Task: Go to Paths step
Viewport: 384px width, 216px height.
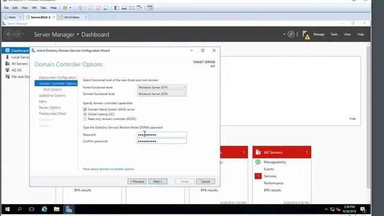Action: point(43,101)
